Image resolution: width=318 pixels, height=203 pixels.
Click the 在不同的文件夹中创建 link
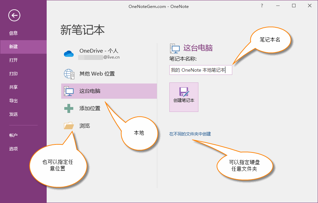click(x=190, y=134)
